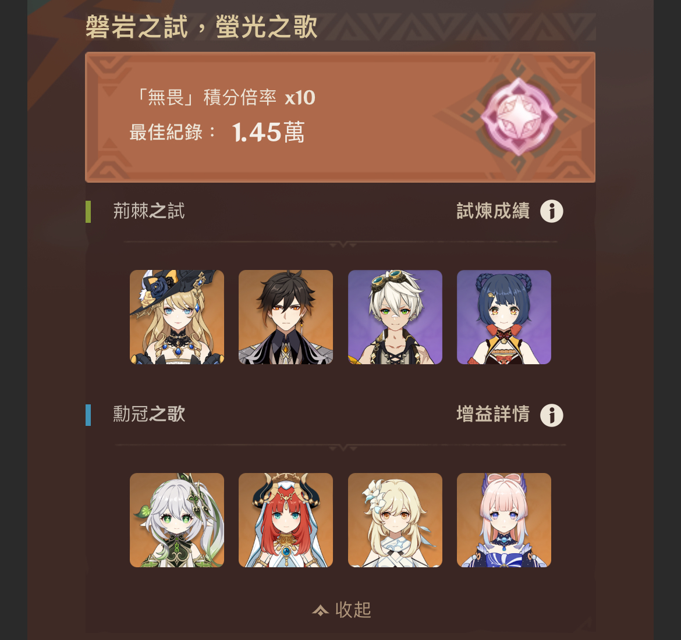The image size is (681, 640).
Task: Select Bennett portrait with goggles
Action: (x=395, y=317)
